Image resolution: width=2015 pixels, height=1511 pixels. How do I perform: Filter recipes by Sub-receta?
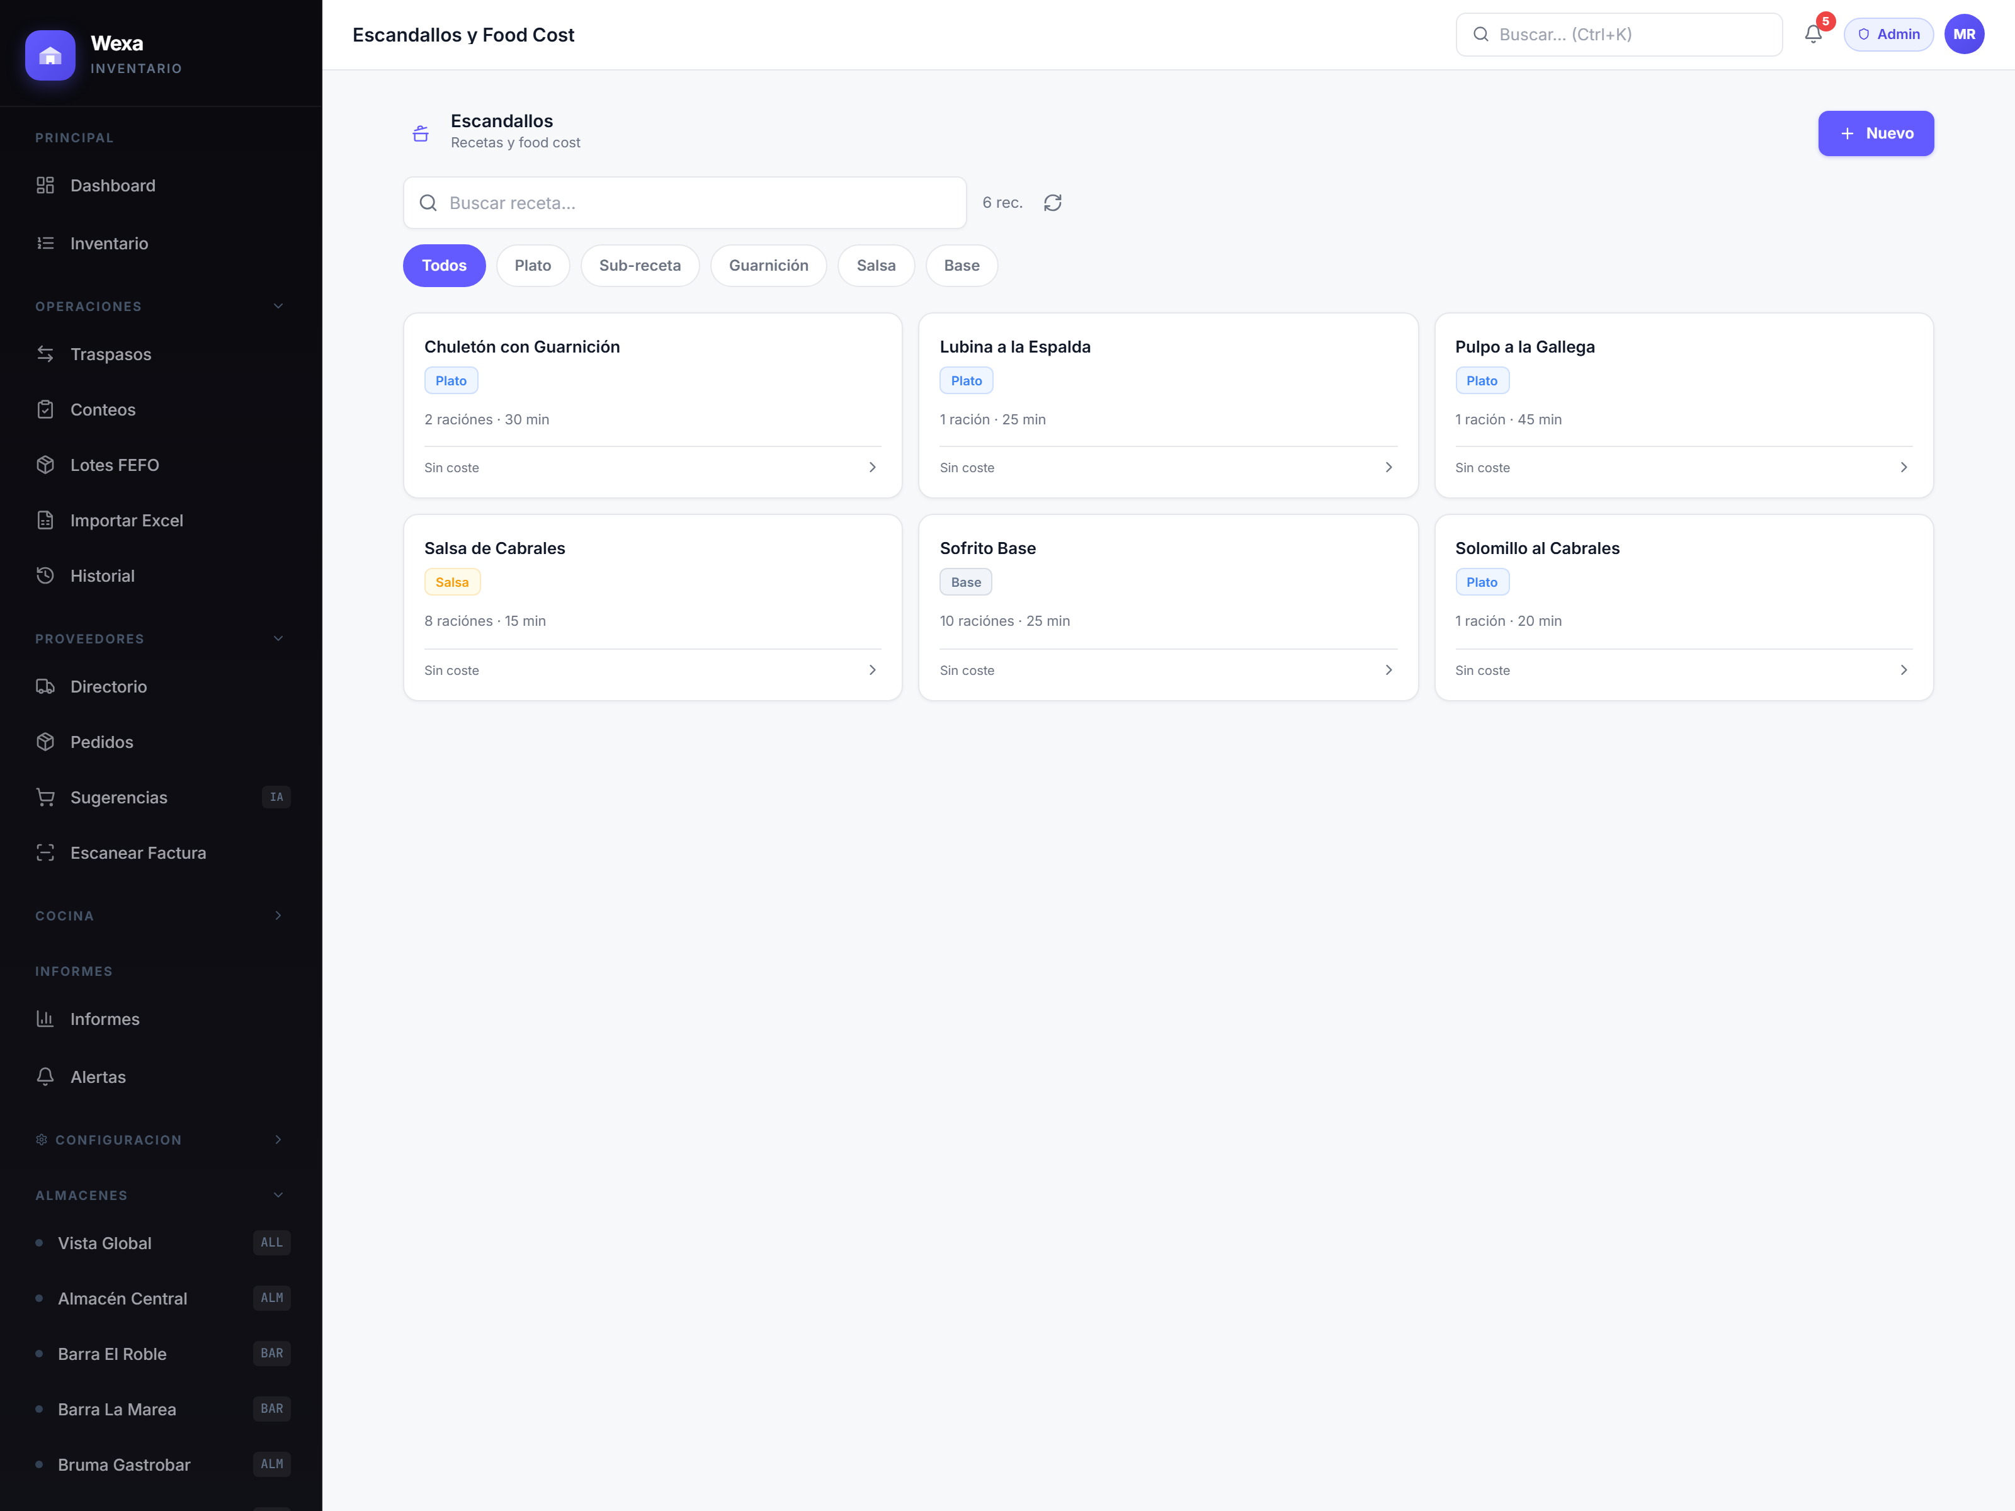(640, 265)
